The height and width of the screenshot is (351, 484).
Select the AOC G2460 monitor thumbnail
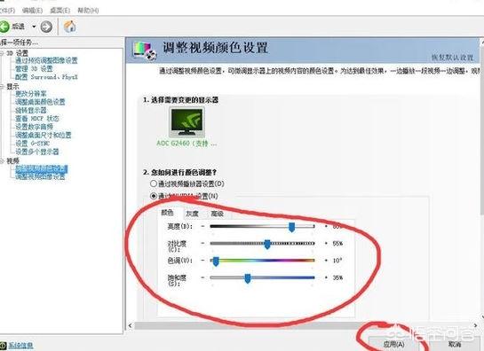pyautogui.click(x=186, y=122)
